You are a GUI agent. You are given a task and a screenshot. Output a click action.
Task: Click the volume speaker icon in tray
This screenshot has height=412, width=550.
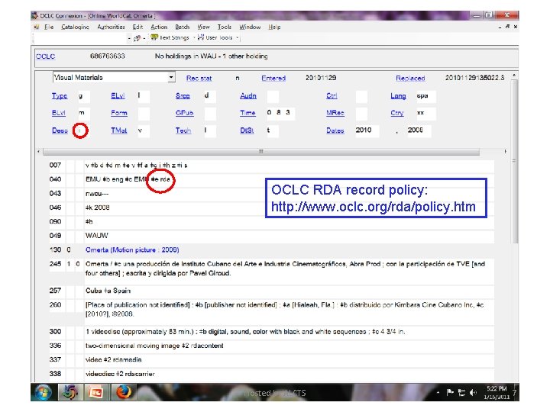pos(473,393)
